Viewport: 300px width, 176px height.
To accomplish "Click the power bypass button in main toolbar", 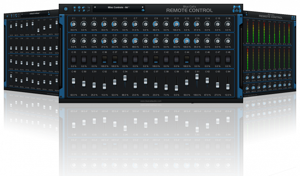I will 66,9.
